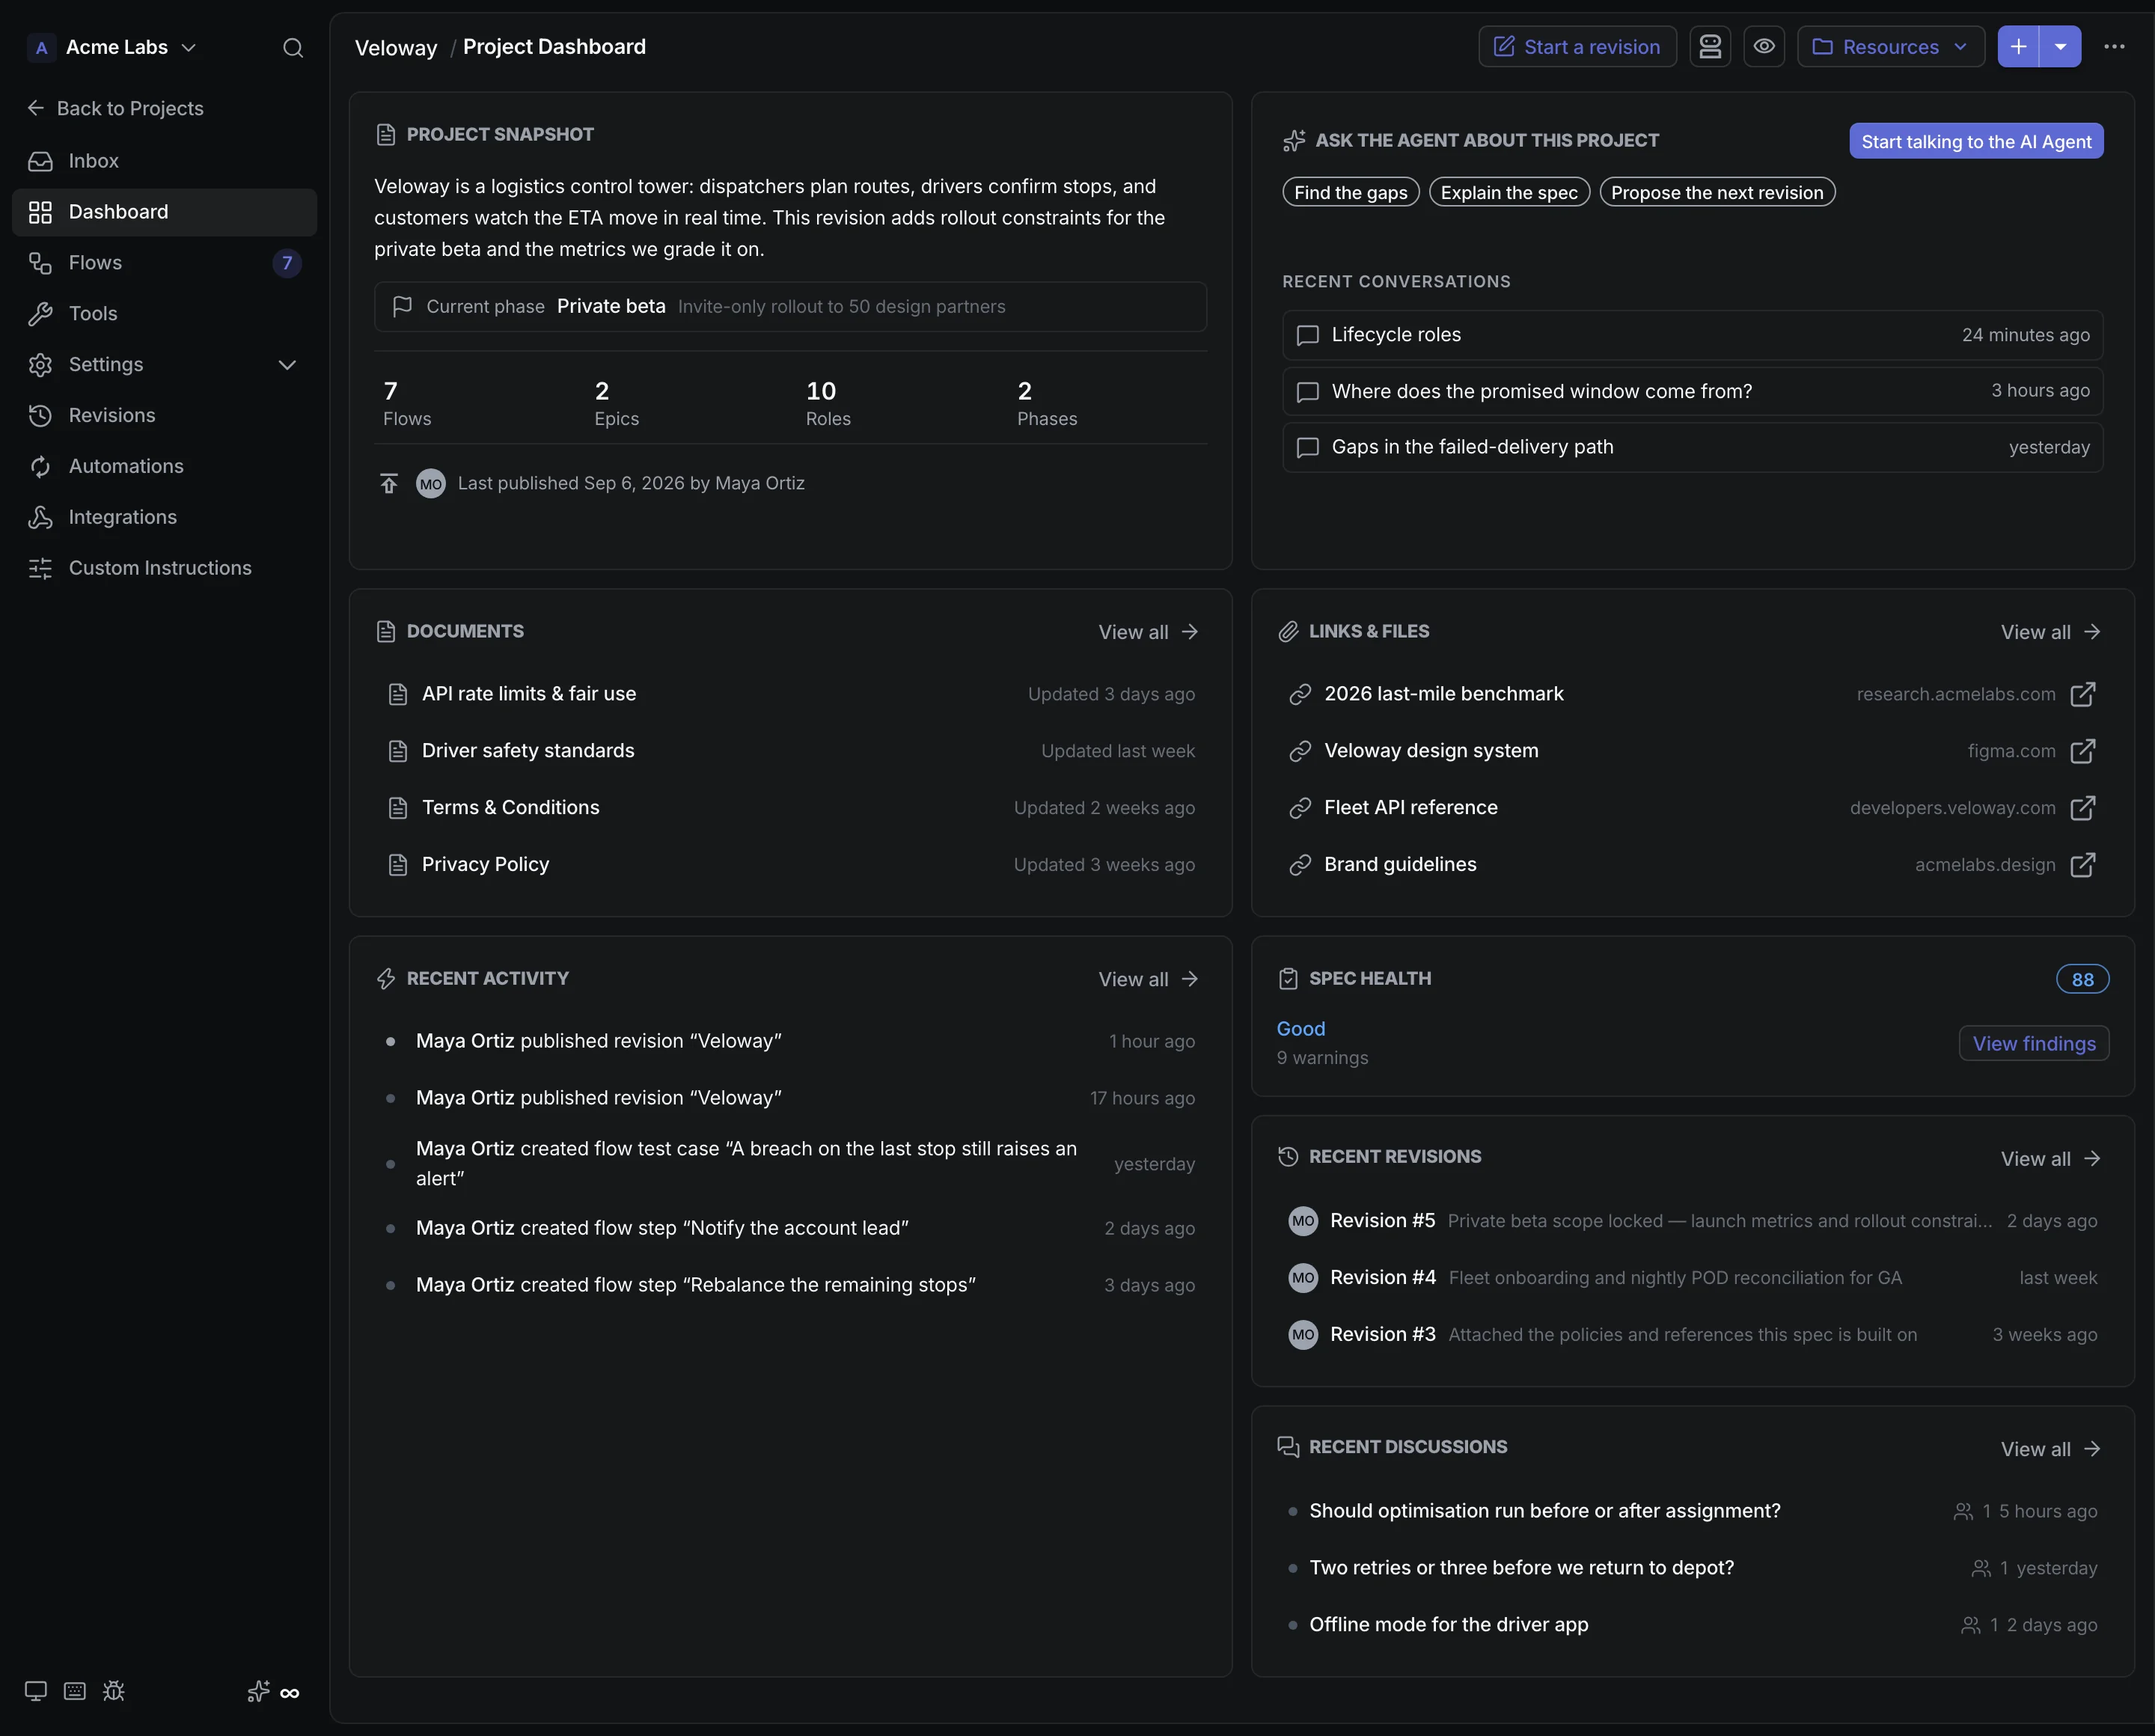Open Flows in sidebar

click(x=164, y=263)
